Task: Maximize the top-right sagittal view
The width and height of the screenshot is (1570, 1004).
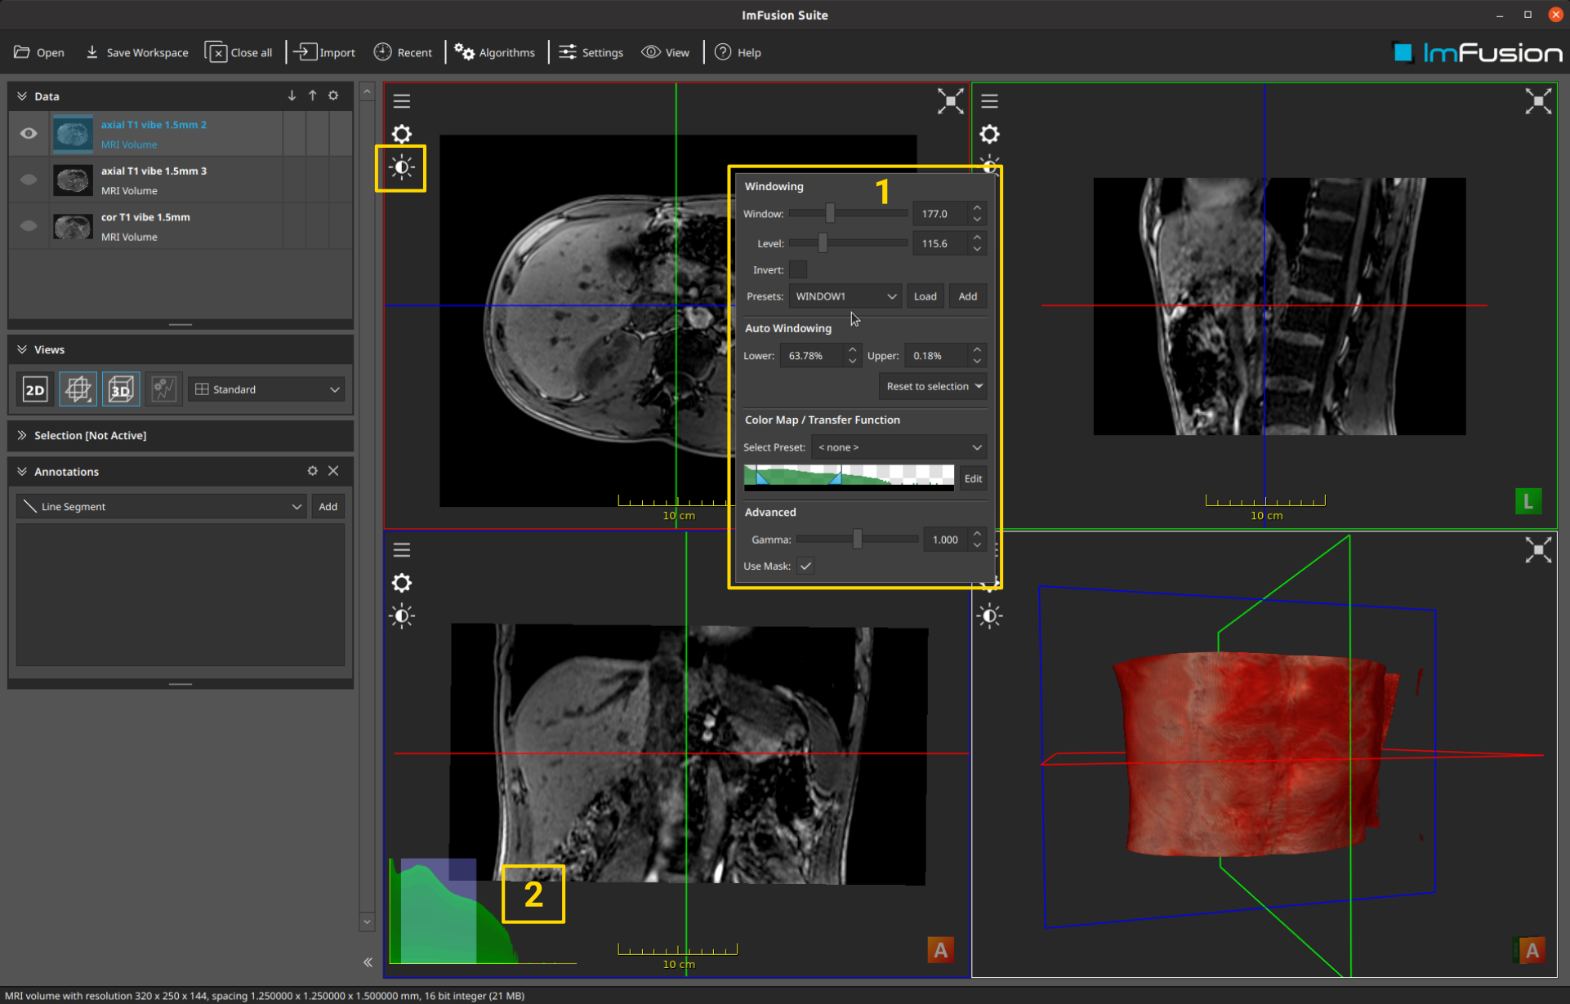Action: (x=1538, y=101)
